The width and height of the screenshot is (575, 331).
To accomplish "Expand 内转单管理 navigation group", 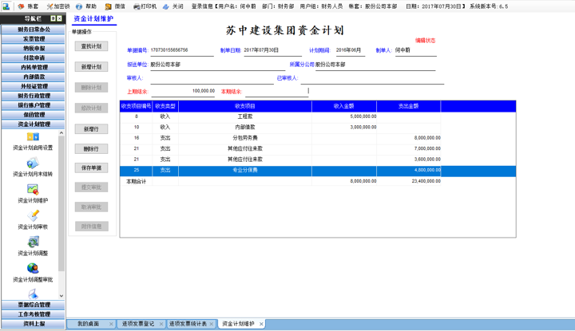I will tap(34, 67).
